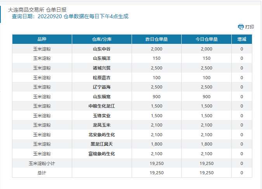Select the 辽宁益海 warehouse cell

click(102, 87)
